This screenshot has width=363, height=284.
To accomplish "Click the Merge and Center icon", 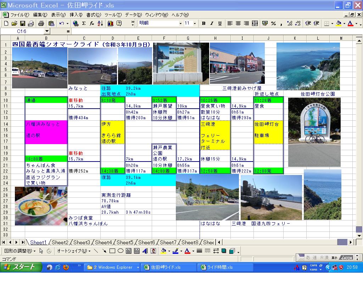I will pos(255,23).
